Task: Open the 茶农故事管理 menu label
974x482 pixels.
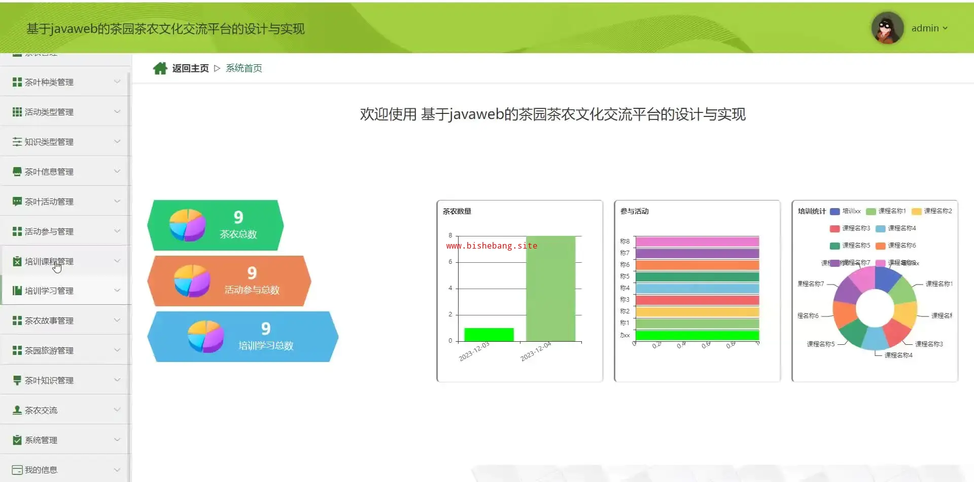Action: click(49, 320)
